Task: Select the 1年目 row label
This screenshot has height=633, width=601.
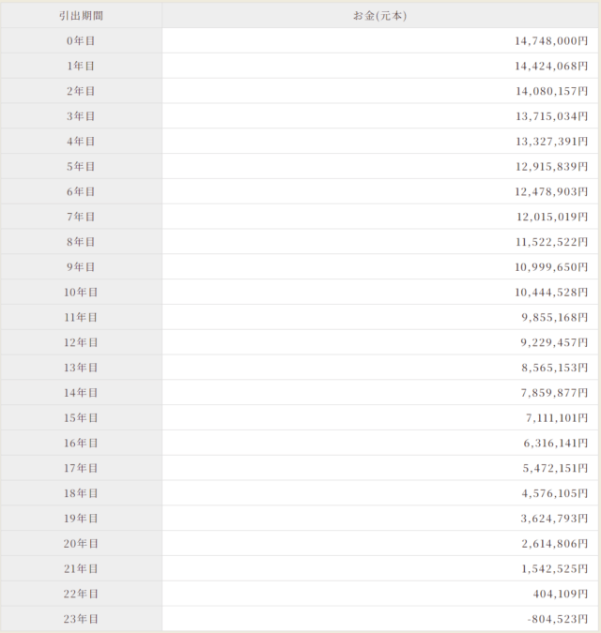Action: pyautogui.click(x=81, y=67)
